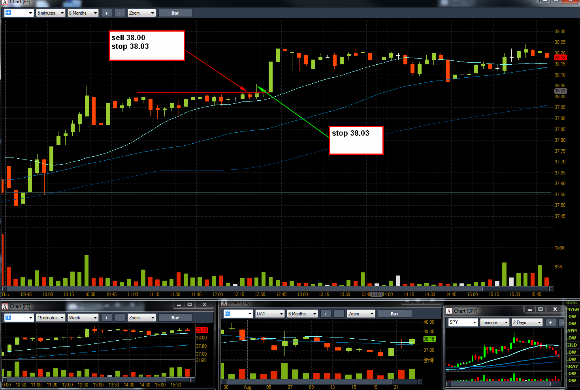
Task: Open the Zoom dropdown on main chart
Action: pyautogui.click(x=142, y=13)
